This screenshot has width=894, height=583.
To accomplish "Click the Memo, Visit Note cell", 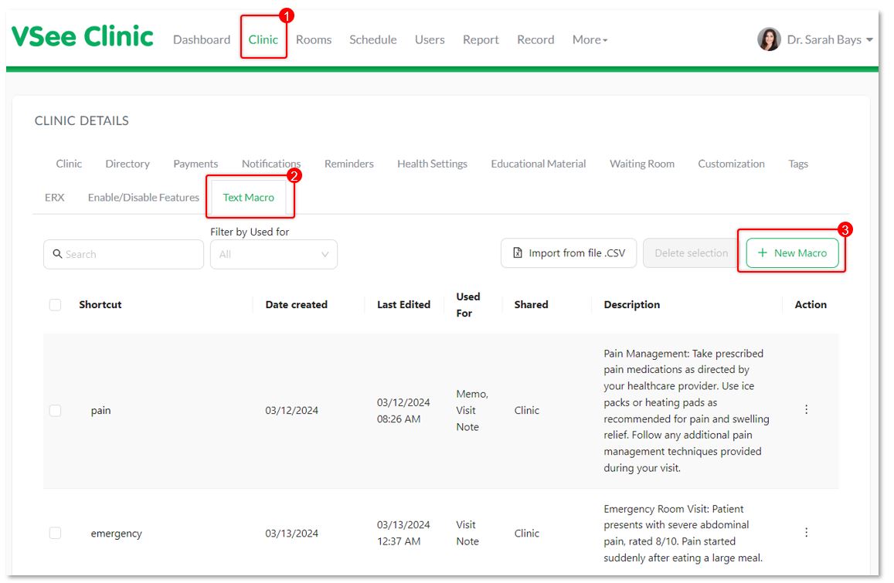I will click(472, 410).
